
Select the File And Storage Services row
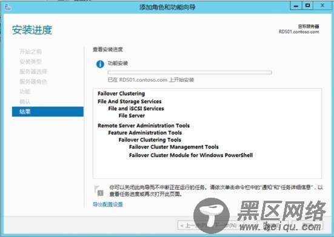130,102
